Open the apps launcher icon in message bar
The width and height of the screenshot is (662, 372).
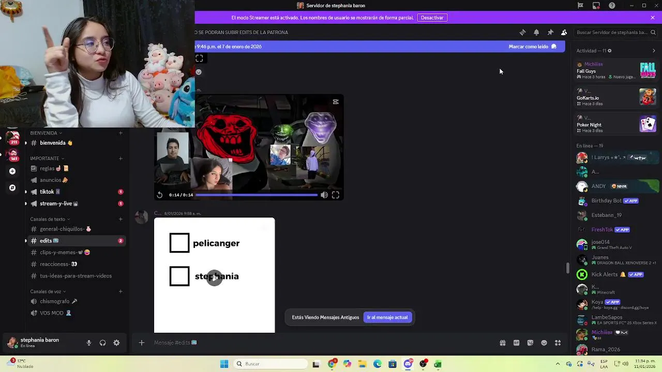(558, 343)
